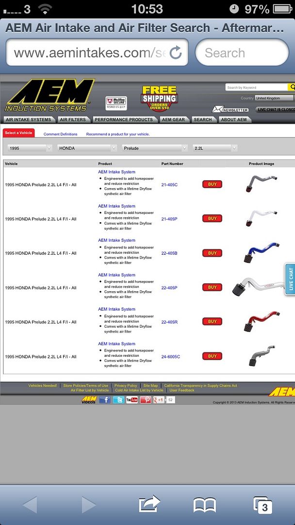Open part number 22-405P link
Image resolution: width=295 pixels, height=525 pixels.
pos(169,288)
